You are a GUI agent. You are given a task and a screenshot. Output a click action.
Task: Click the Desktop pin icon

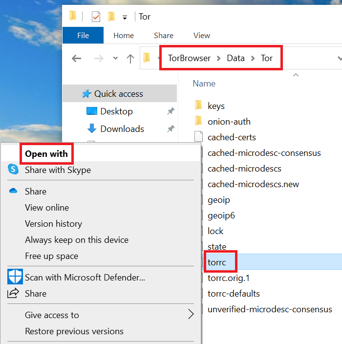click(171, 111)
